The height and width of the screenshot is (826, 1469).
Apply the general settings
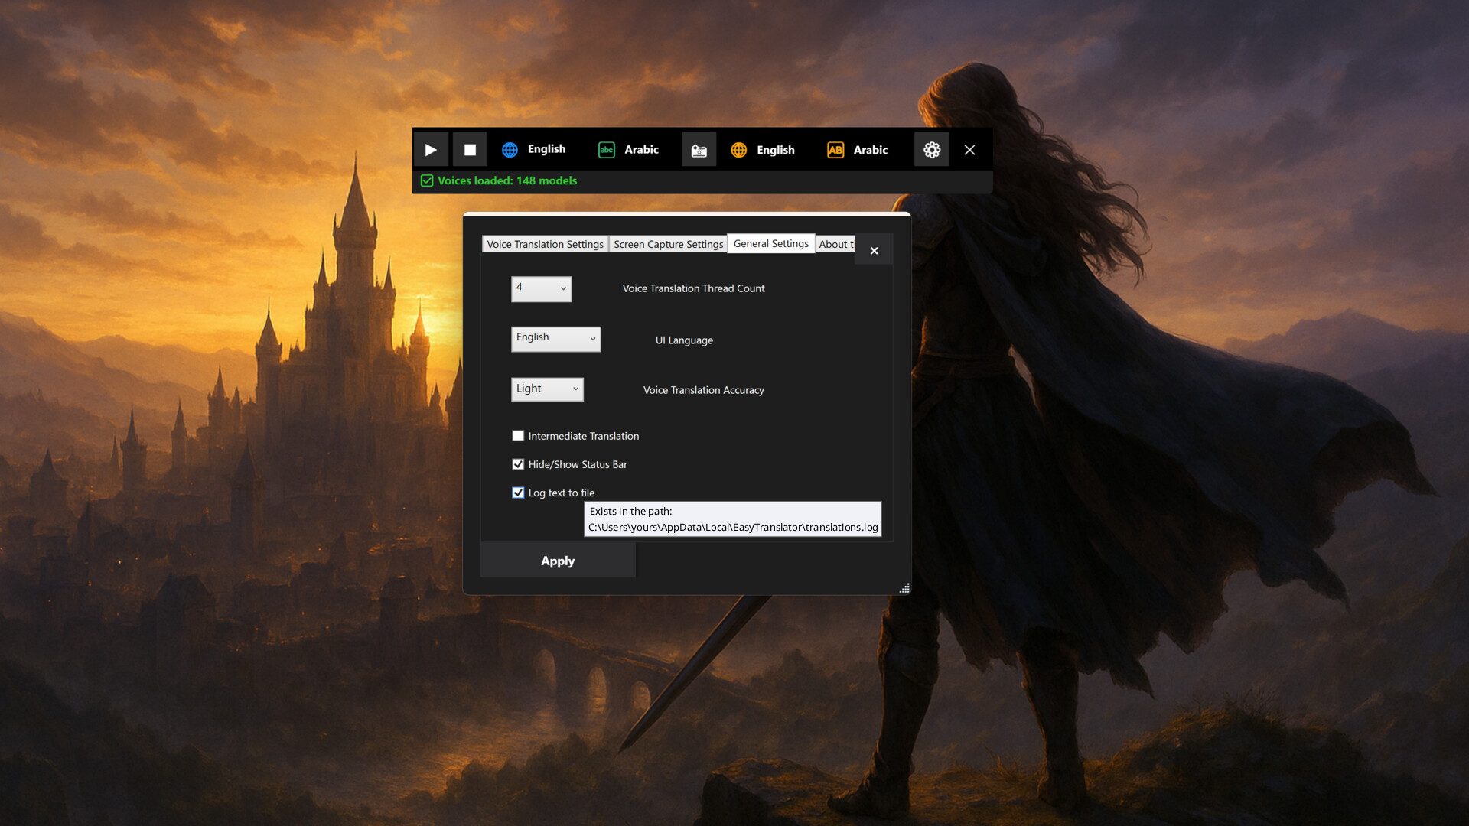click(557, 560)
